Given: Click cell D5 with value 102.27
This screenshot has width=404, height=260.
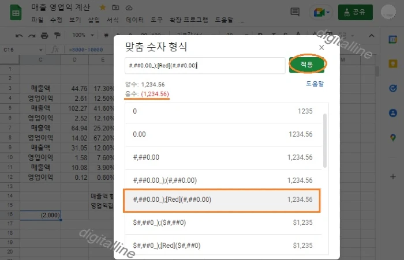Looking at the screenshot, I should tap(74, 108).
